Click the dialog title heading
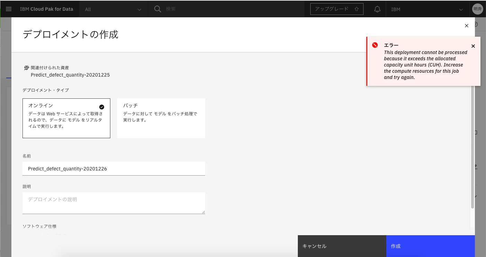 71,35
